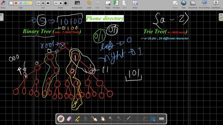Choose the small eraser size
Image resolution: width=223 pixels, height=125 pixels.
click(x=56, y=3)
